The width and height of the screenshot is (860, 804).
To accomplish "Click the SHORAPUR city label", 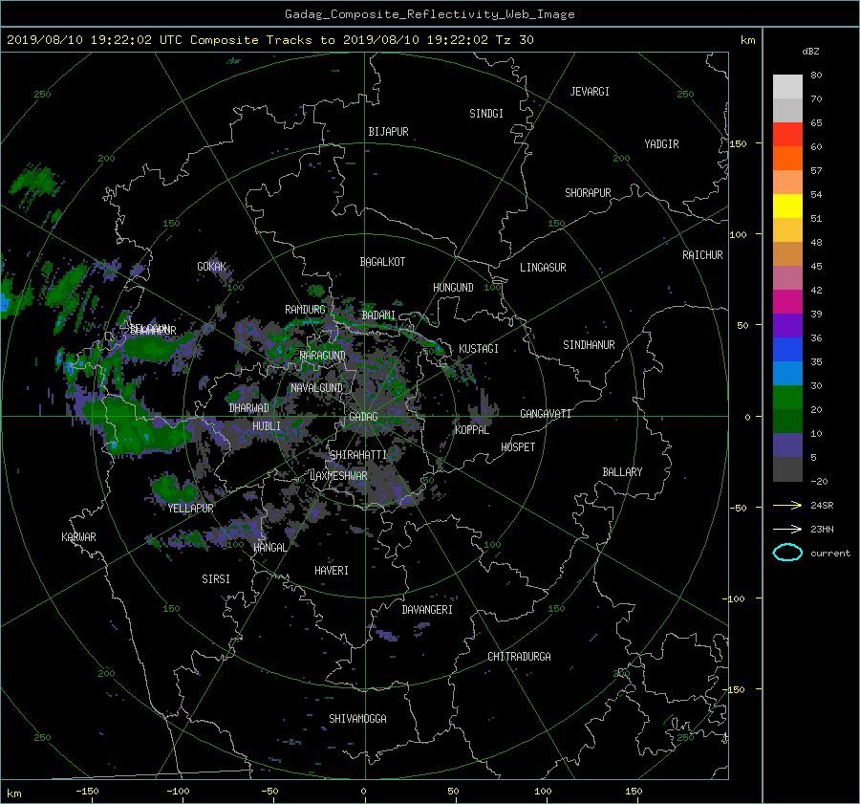I will (x=588, y=193).
